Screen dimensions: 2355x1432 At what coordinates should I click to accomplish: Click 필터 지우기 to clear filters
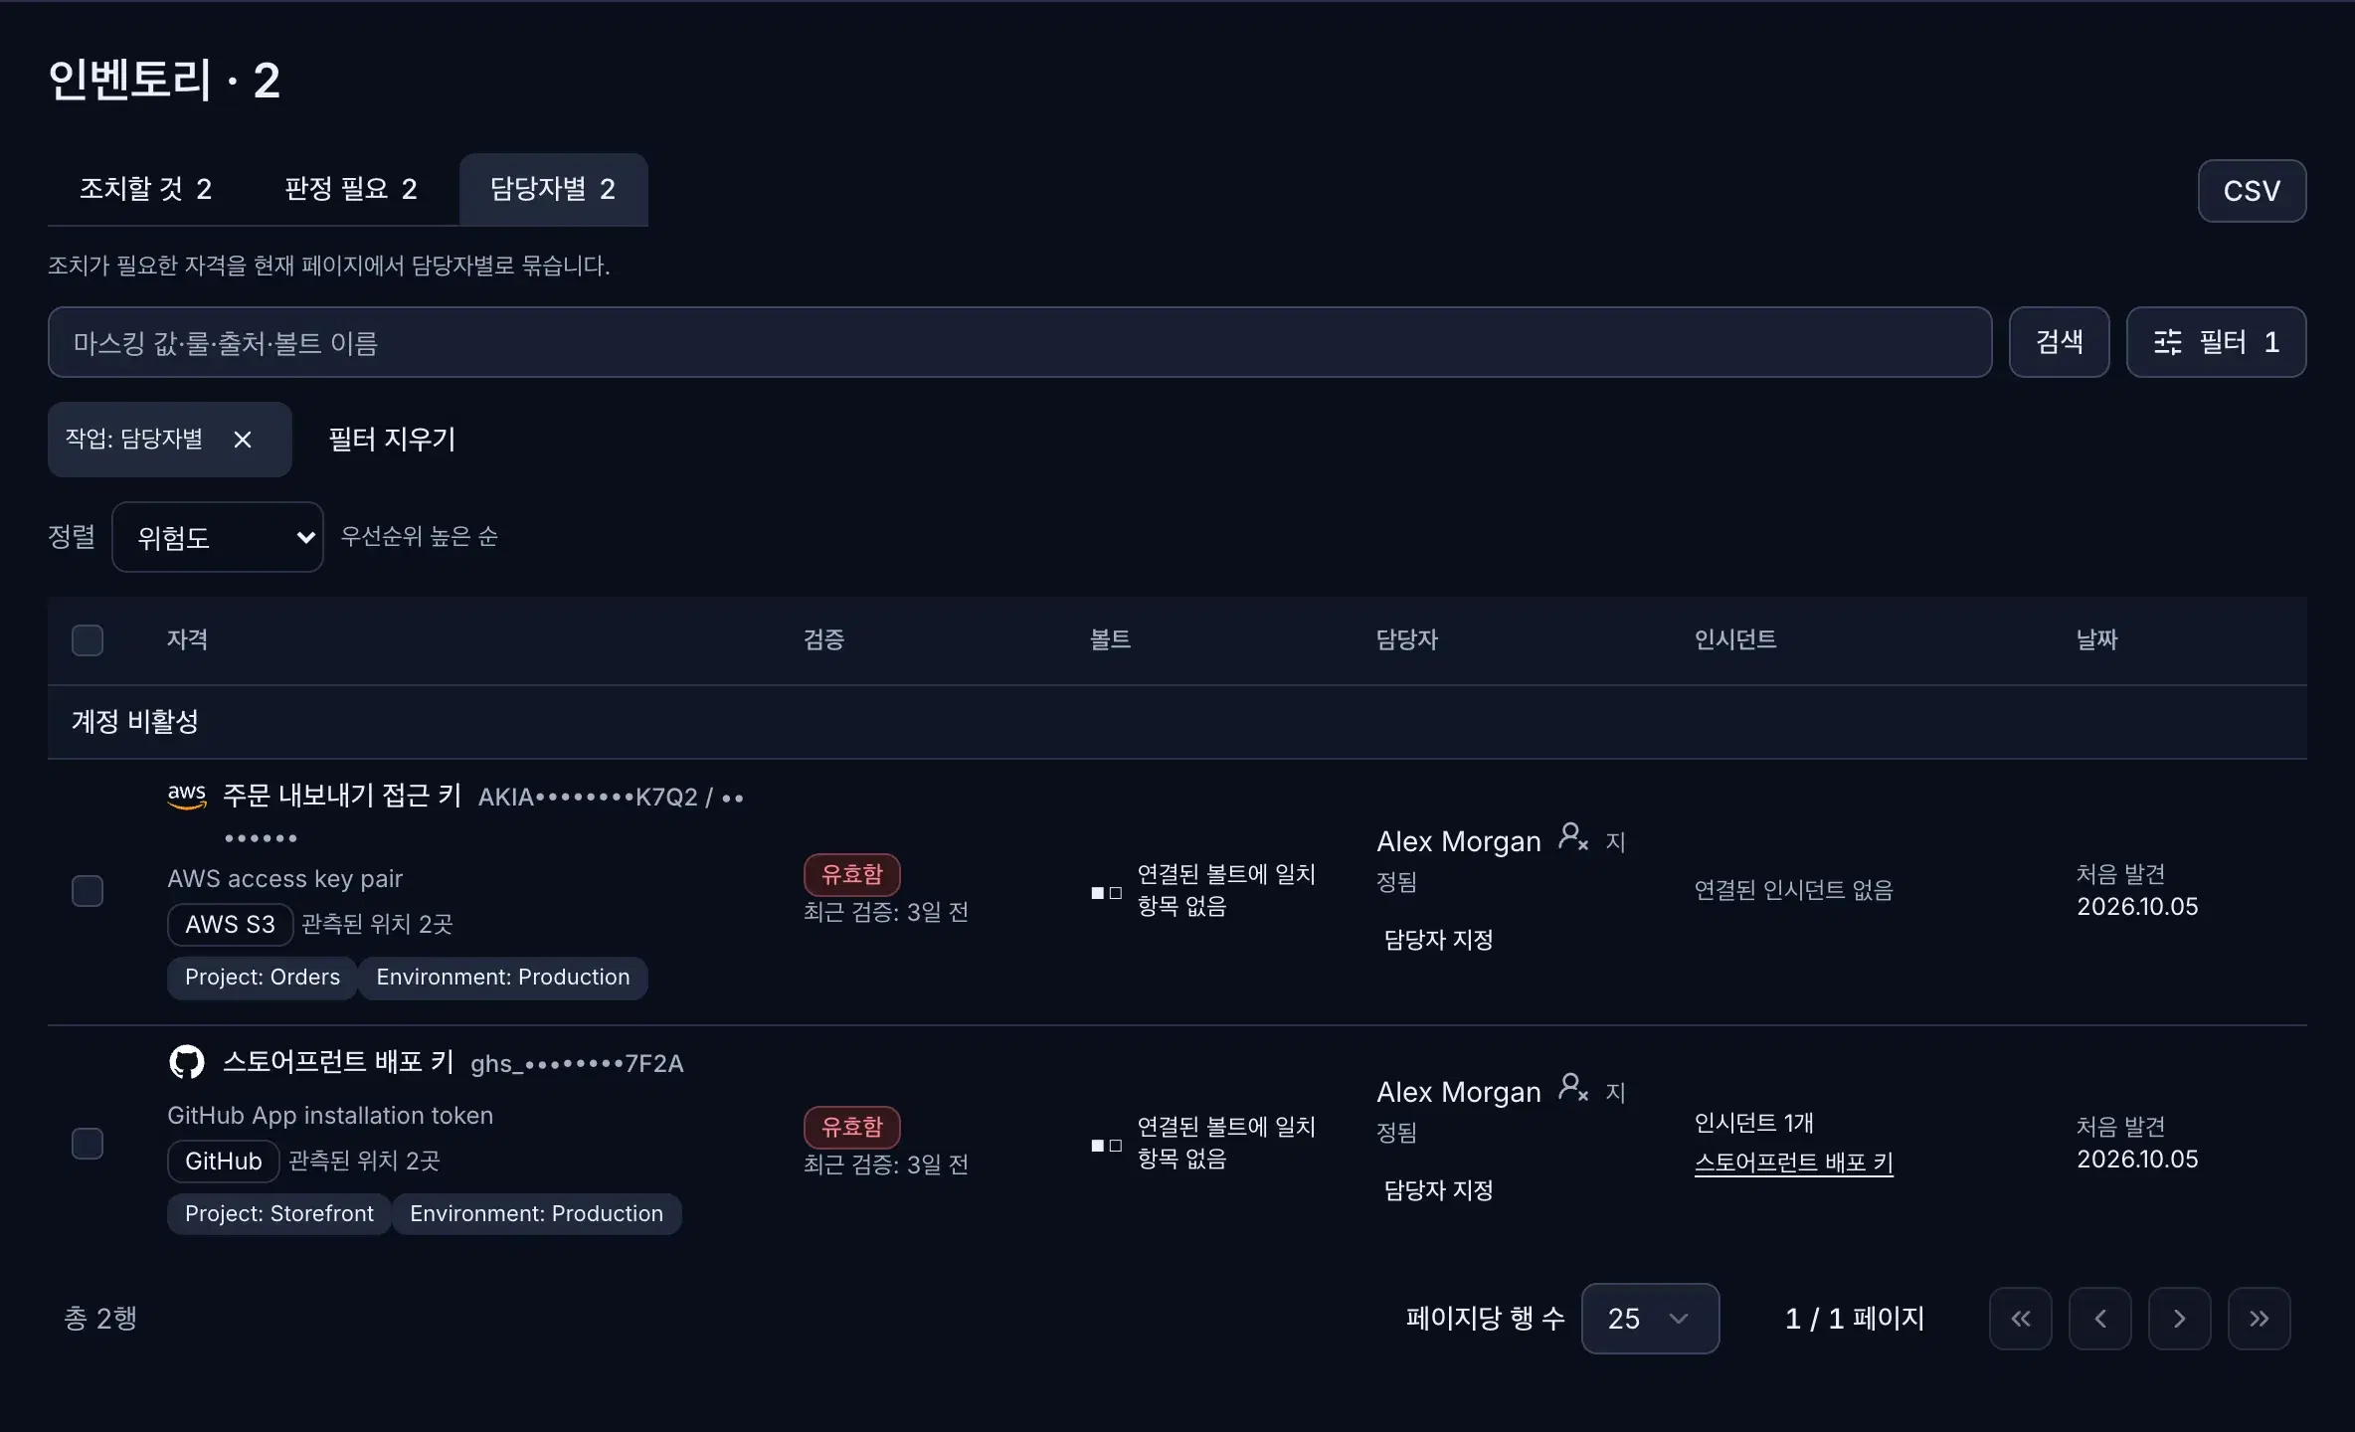pyautogui.click(x=392, y=440)
